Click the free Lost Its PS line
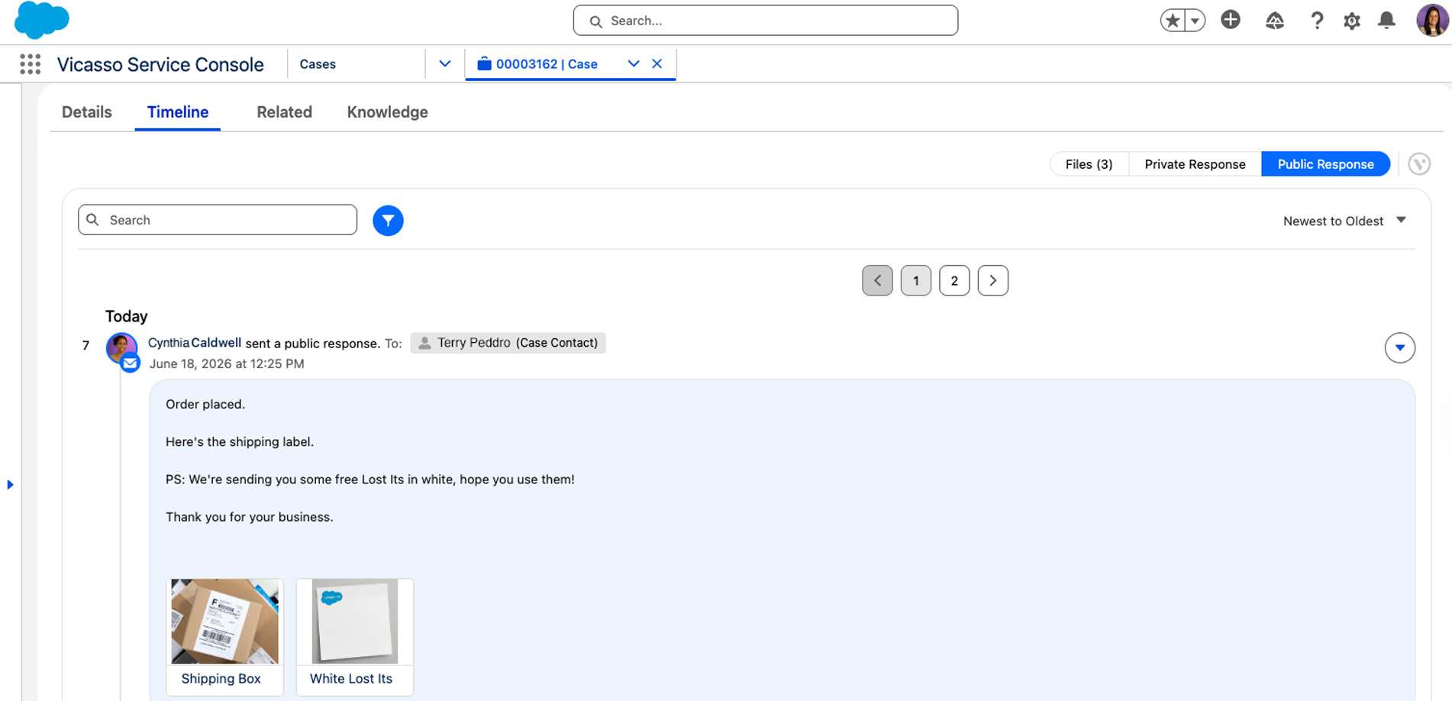This screenshot has height=701, width=1452. (x=370, y=480)
